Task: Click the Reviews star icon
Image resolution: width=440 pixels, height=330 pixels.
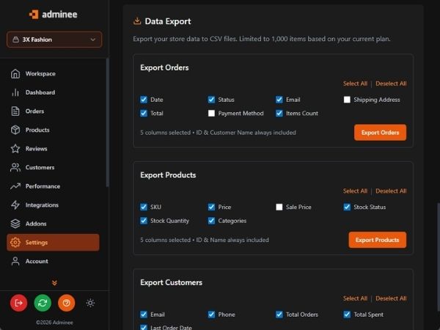Action: [x=15, y=149]
